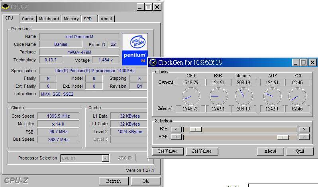Click the Selected Memory value 208.19

point(243,109)
